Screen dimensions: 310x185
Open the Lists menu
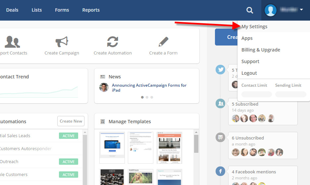click(x=37, y=10)
